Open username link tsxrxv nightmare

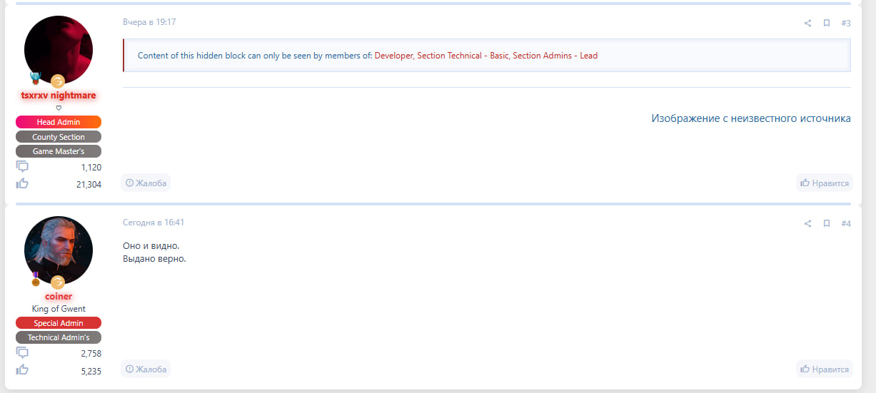pos(59,95)
